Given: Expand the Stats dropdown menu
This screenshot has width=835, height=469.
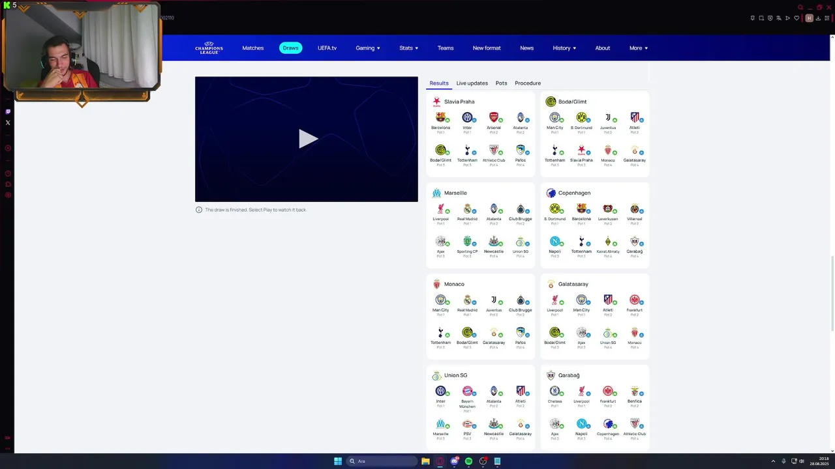Looking at the screenshot, I should (x=408, y=48).
